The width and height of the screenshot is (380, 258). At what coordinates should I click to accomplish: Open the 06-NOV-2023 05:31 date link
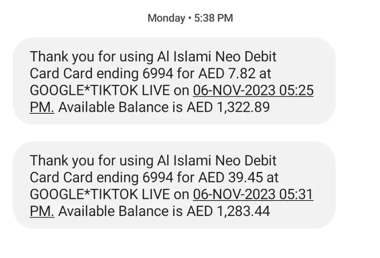[x=253, y=194]
